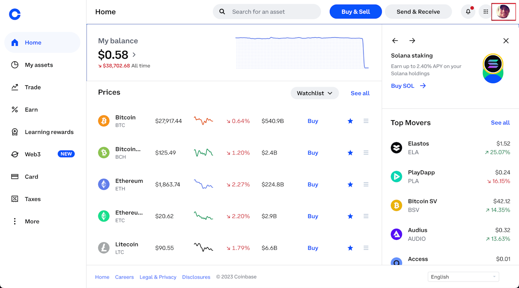Screen dimensions: 519x288
Task: Click the Legal & Privacy footer link
Action: 158,277
